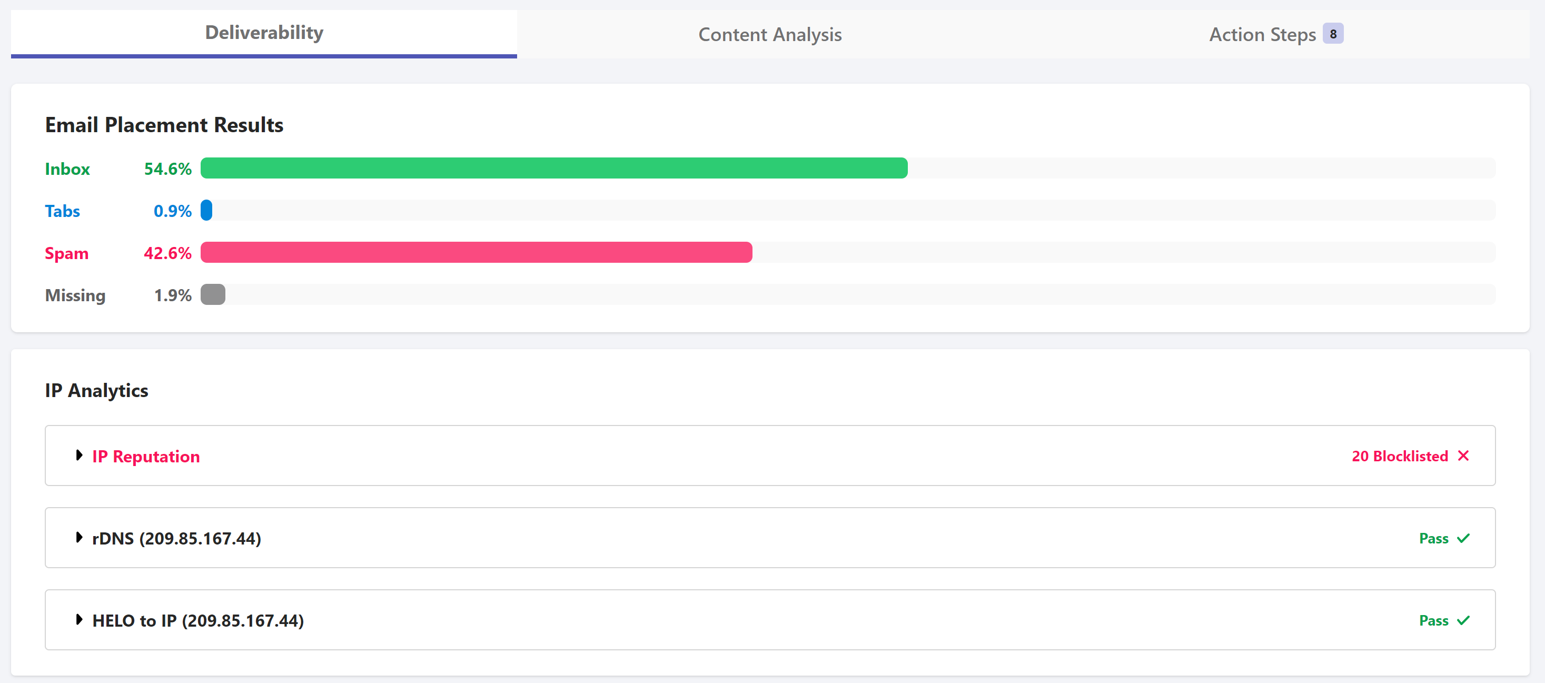Click the HELO to IP (209.85.167.44) title

click(198, 621)
